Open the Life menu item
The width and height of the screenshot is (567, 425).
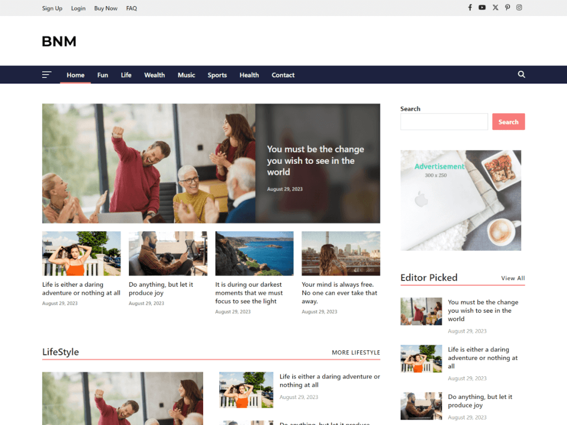[x=126, y=75]
